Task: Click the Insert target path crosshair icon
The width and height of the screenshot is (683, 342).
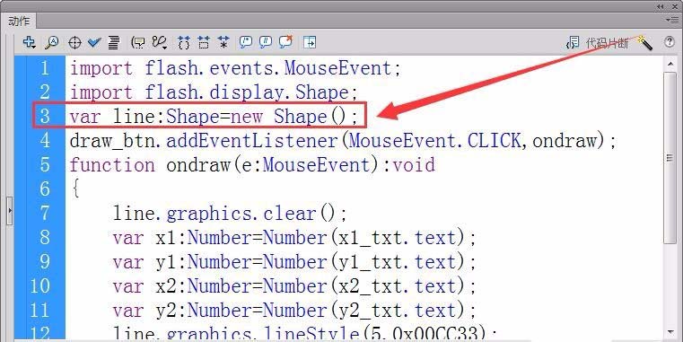Action: pyautogui.click(x=74, y=43)
